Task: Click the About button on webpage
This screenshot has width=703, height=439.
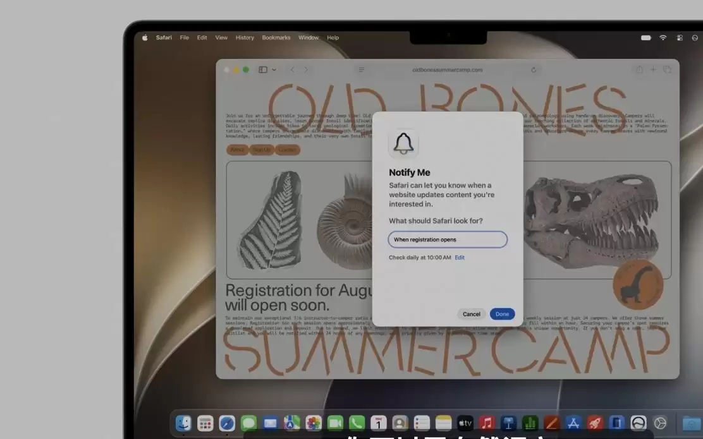Action: click(237, 150)
